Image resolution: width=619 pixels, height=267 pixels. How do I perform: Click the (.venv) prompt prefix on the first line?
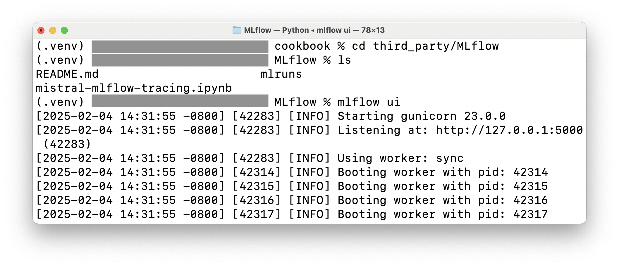pos(60,46)
